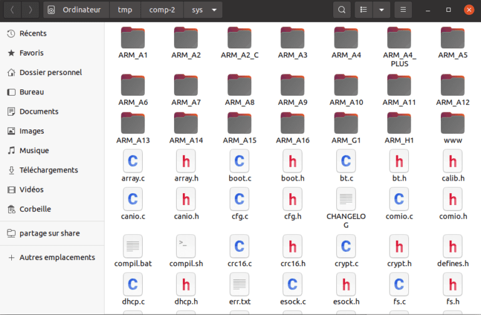
Task: Navigate to comp-2 in path bar
Action: (162, 10)
